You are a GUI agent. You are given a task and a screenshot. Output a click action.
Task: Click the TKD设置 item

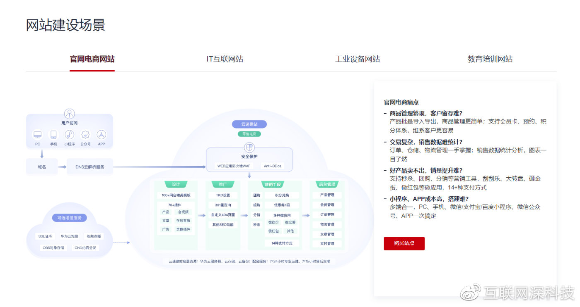223,195
